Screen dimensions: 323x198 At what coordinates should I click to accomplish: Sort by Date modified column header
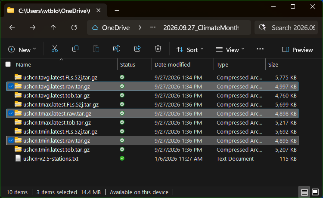(172, 64)
